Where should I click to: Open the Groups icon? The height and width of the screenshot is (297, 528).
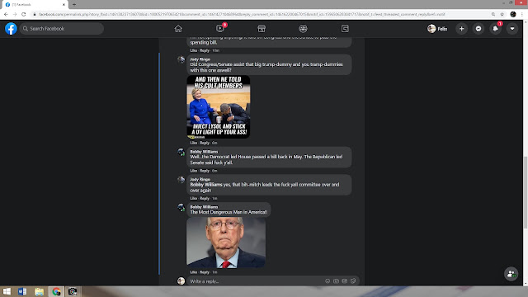coord(303,29)
